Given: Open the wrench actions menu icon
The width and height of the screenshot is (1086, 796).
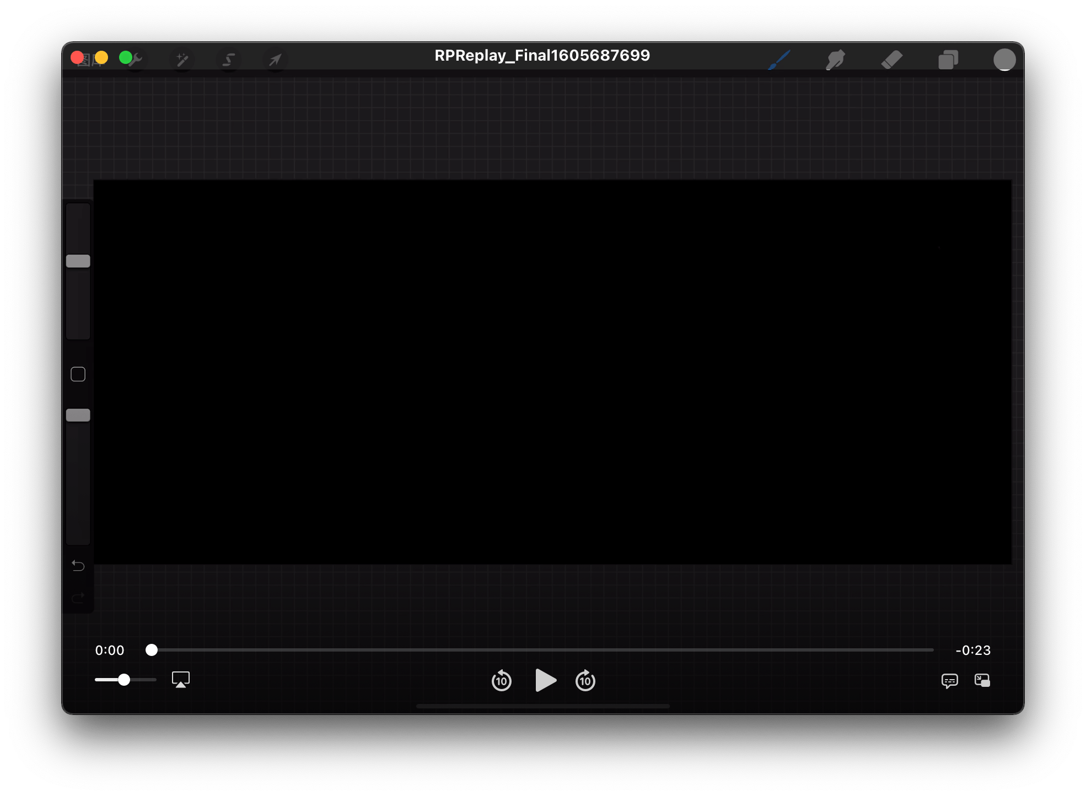Looking at the screenshot, I should point(136,59).
